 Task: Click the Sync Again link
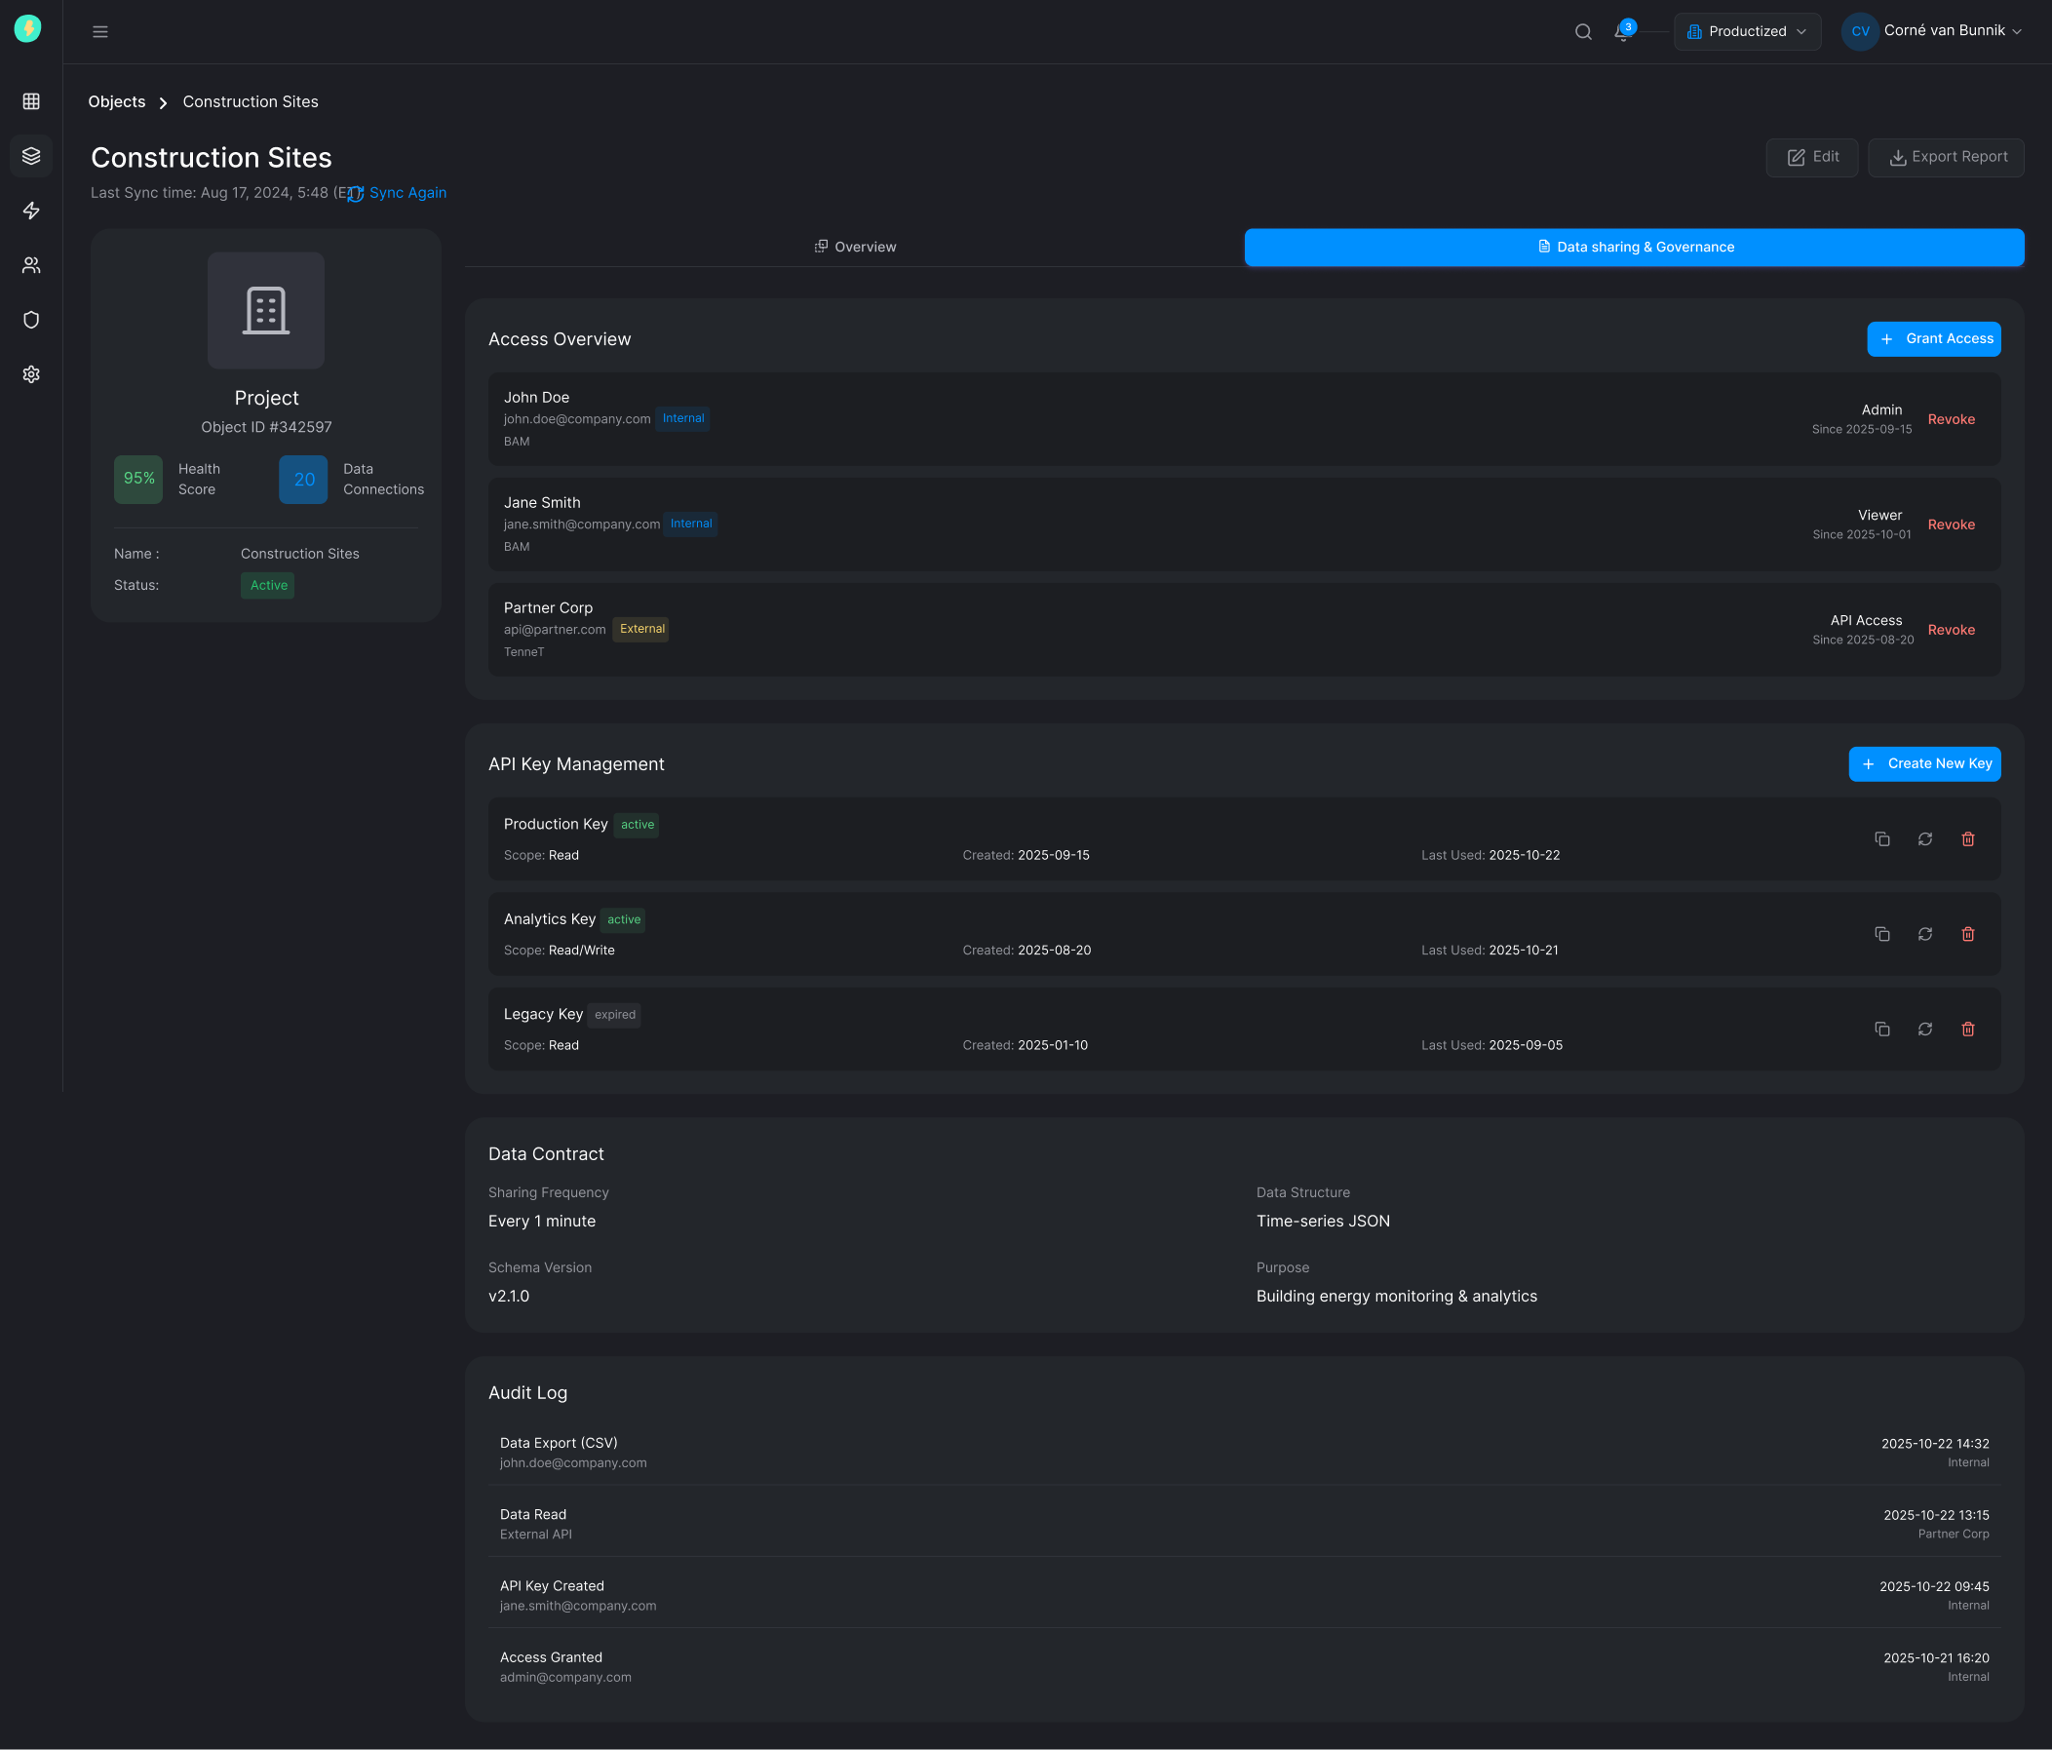[x=407, y=192]
